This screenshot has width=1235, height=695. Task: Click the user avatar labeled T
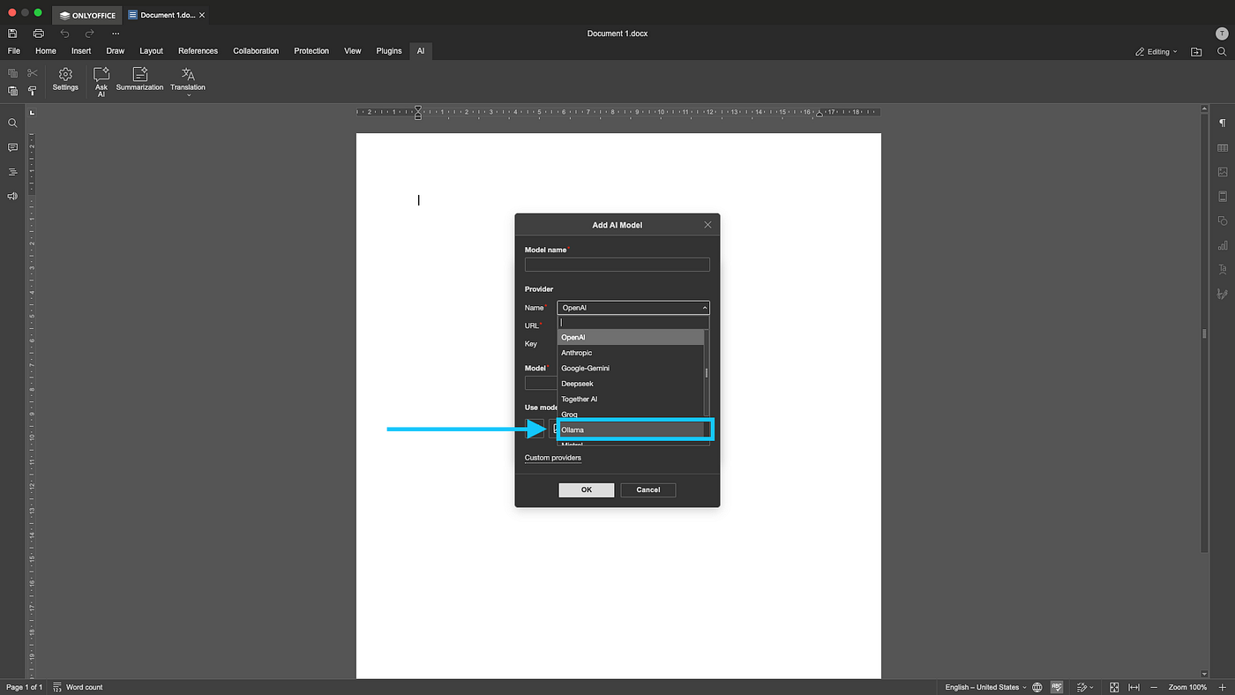click(1222, 34)
